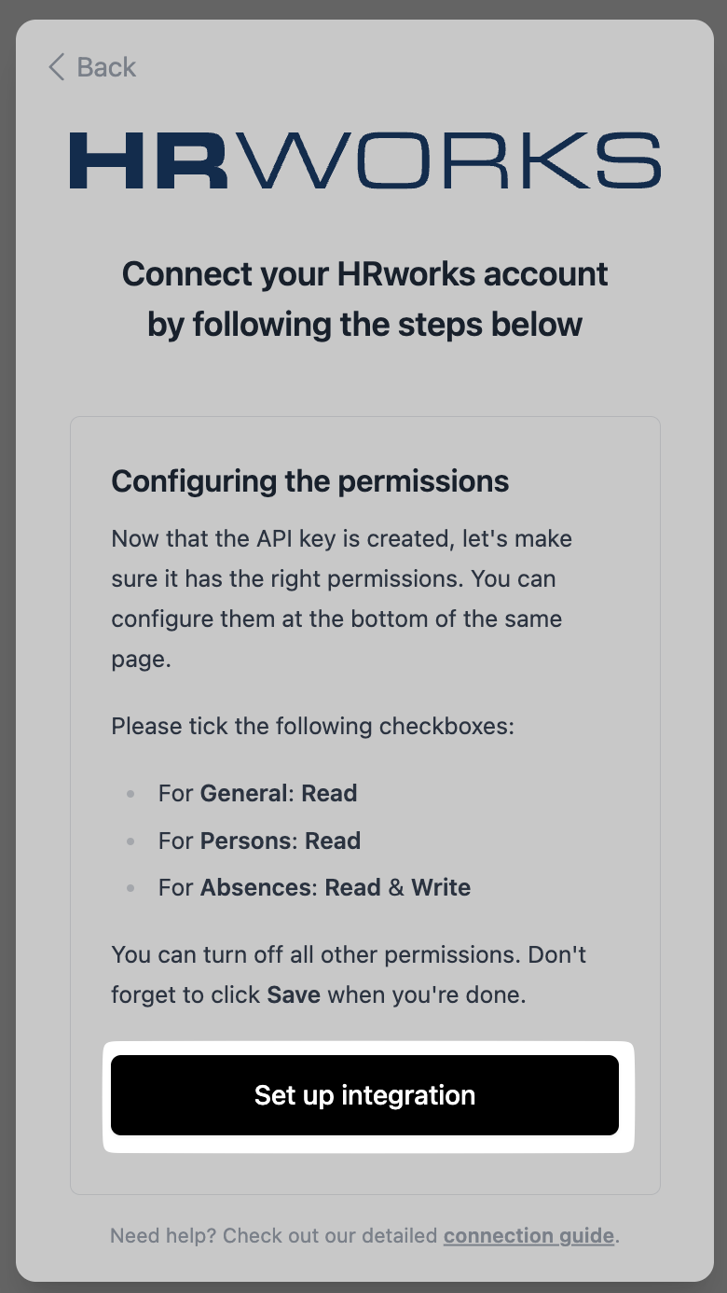Click the back chevron arrow icon
Viewport: 727px width, 1293px height.
click(x=57, y=67)
